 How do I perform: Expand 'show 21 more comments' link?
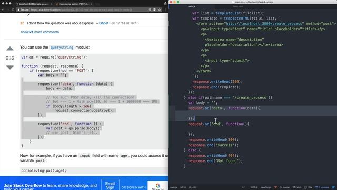pyautogui.click(x=39, y=32)
